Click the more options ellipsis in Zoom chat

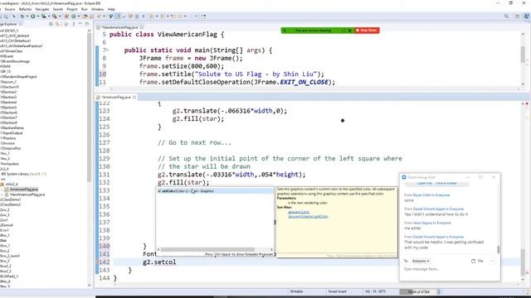493,261
